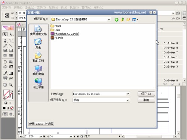Select the Scale tool
187x140 pixels.
[11, 62]
